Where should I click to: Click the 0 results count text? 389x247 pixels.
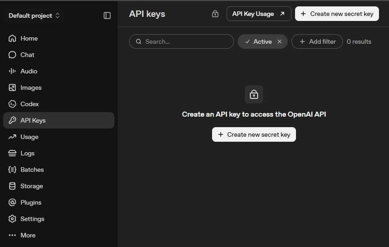pos(359,41)
